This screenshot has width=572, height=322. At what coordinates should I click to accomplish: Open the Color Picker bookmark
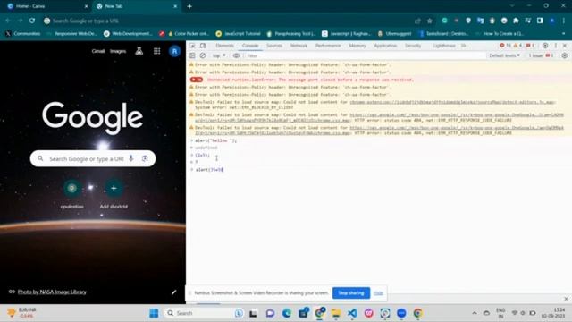click(189, 34)
